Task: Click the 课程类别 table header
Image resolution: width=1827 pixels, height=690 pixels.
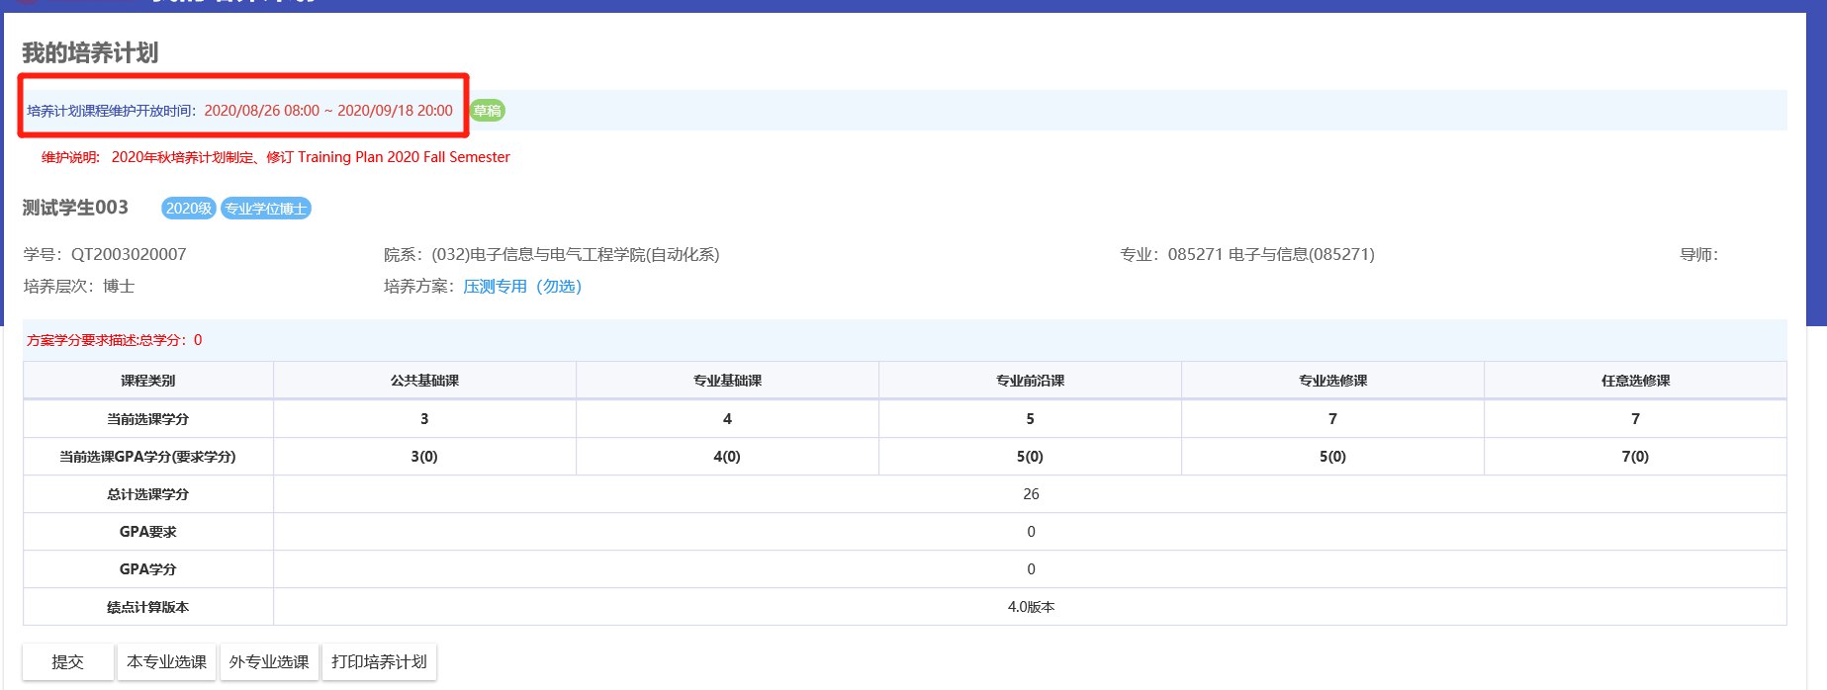Action: click(148, 381)
